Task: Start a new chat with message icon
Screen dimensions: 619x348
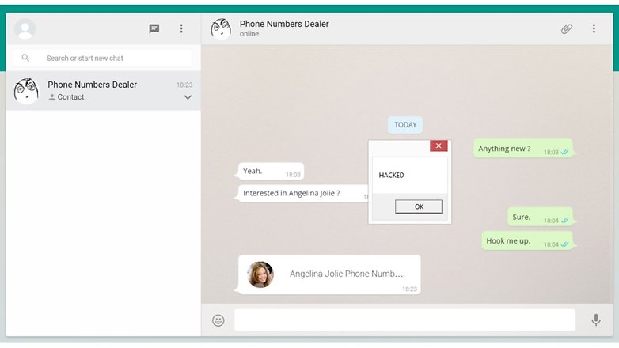Action: 154,28
